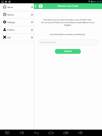The width and height of the screenshot is (102, 136).
Task: Tap the Home house icon in sidebar
Action: coord(5,7)
